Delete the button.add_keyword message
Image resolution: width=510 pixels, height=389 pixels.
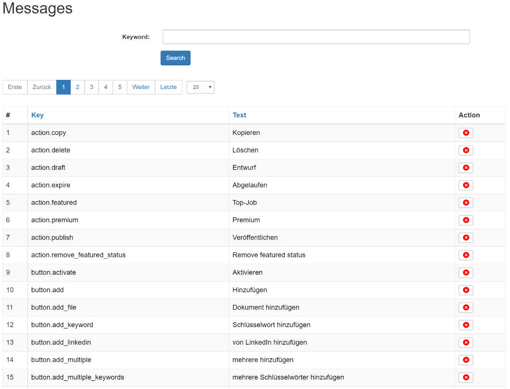(466, 325)
